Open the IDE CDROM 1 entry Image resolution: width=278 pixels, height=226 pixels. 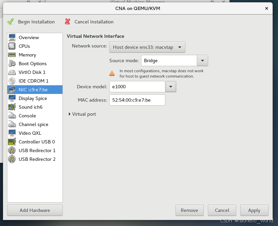click(x=35, y=81)
